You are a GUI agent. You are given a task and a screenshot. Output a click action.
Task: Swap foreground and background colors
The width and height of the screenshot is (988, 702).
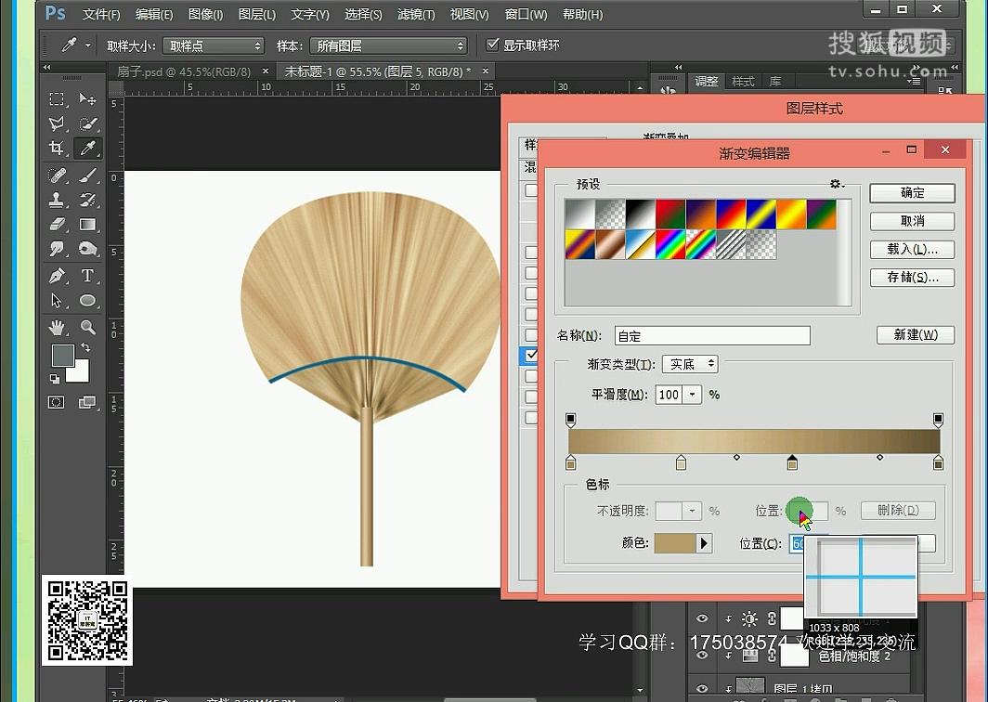tap(85, 347)
